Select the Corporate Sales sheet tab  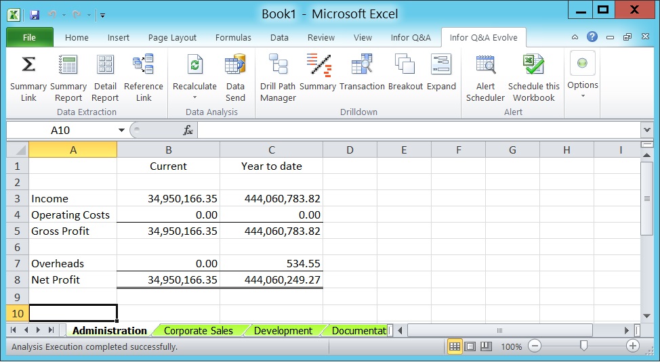coord(199,331)
